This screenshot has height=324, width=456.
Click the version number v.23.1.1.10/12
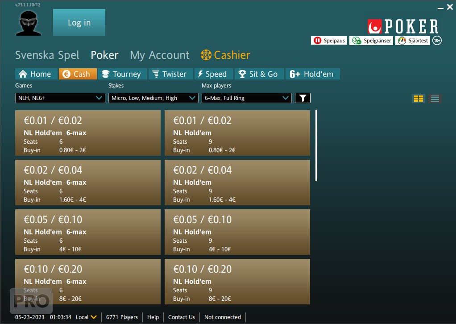(28, 4)
